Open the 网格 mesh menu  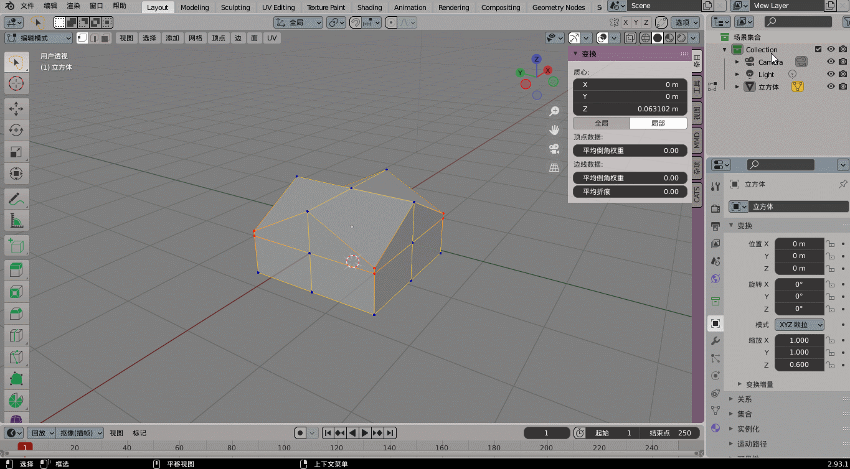[196, 38]
